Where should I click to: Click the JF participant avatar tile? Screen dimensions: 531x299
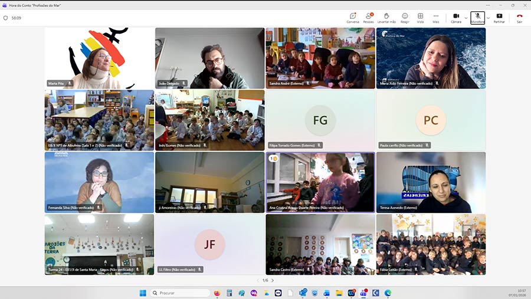[209, 244]
